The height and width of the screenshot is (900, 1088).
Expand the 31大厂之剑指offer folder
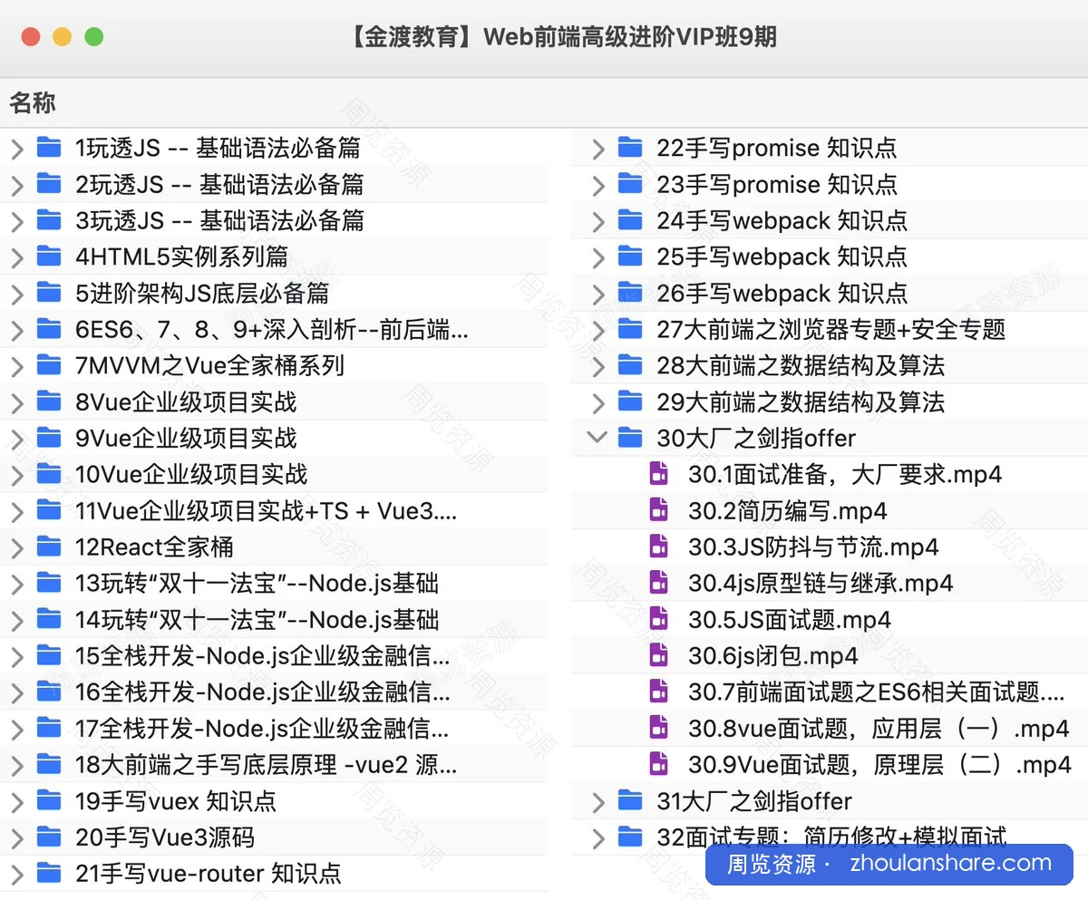[597, 801]
